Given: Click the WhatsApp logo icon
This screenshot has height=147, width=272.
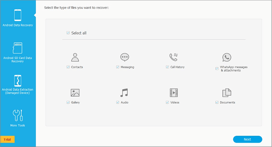Looking at the screenshot, I should (227, 57).
